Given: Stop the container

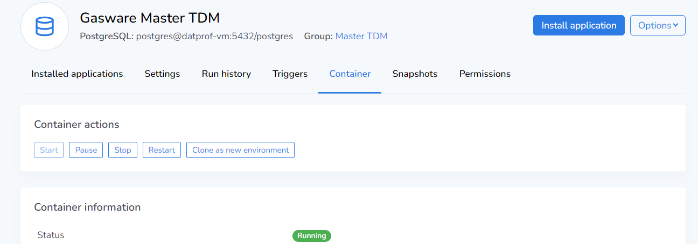Looking at the screenshot, I should click(x=123, y=150).
